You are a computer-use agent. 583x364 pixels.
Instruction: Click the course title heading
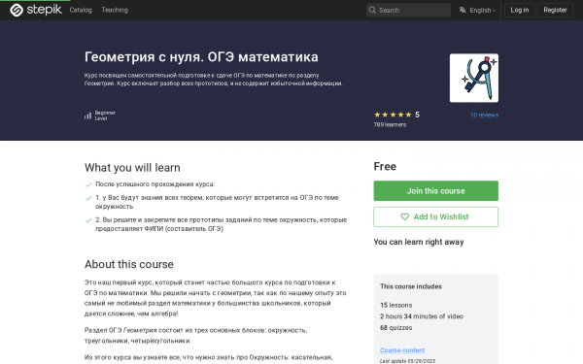pos(201,57)
